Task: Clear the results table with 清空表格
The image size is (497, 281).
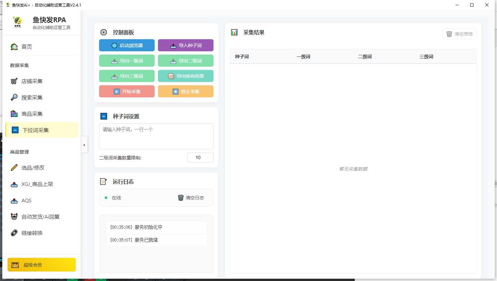Action: pyautogui.click(x=459, y=34)
